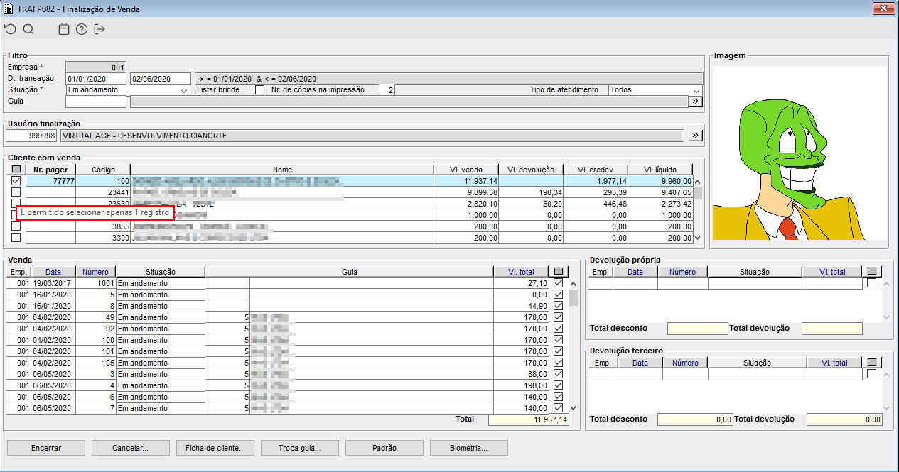
Task: Click the Padrão button
Action: point(384,448)
